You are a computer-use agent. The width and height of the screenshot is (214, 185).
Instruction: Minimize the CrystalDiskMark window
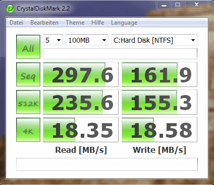[x=164, y=5]
